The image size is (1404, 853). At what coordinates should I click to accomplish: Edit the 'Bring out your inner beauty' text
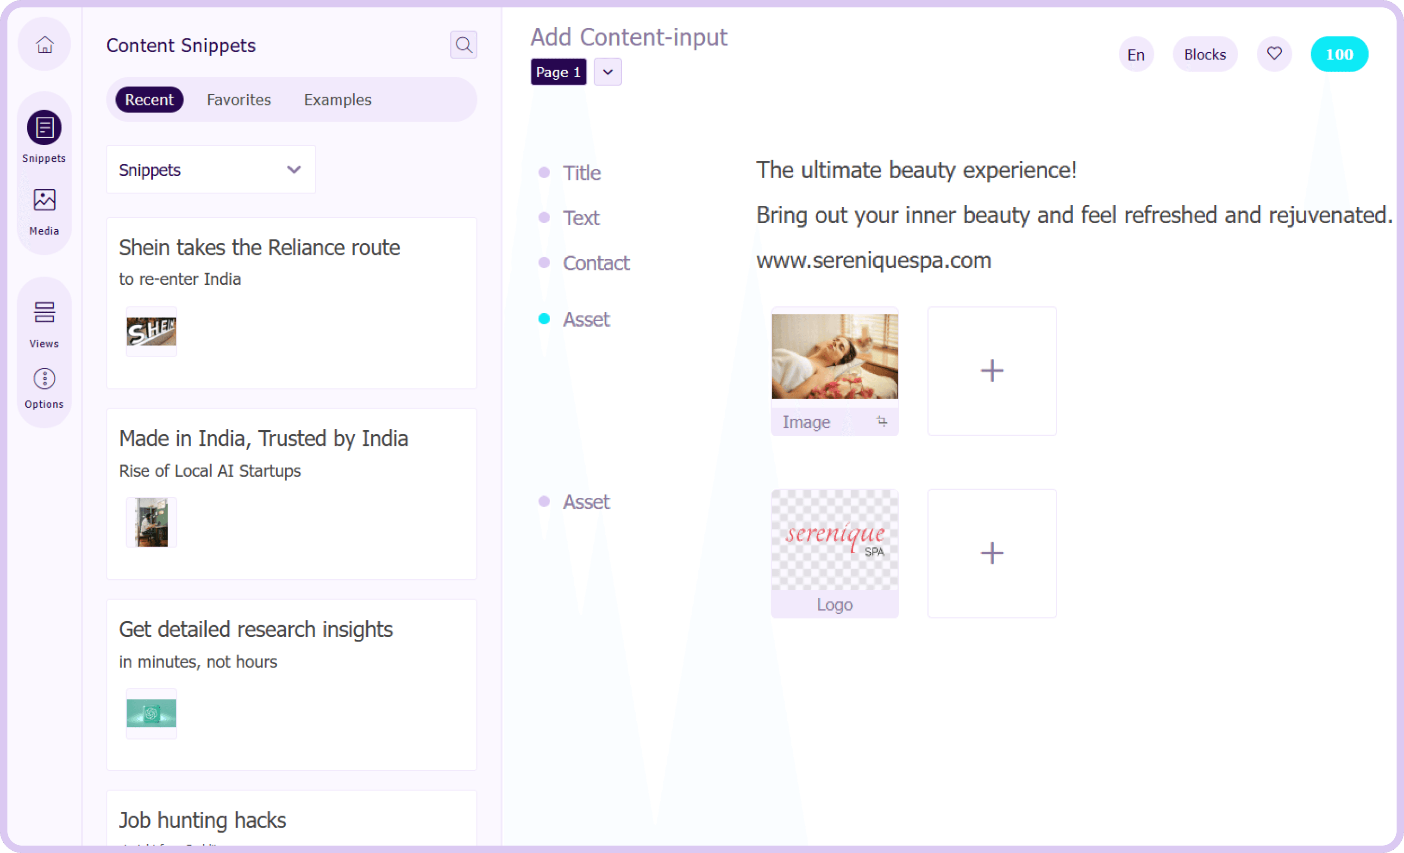(1075, 215)
